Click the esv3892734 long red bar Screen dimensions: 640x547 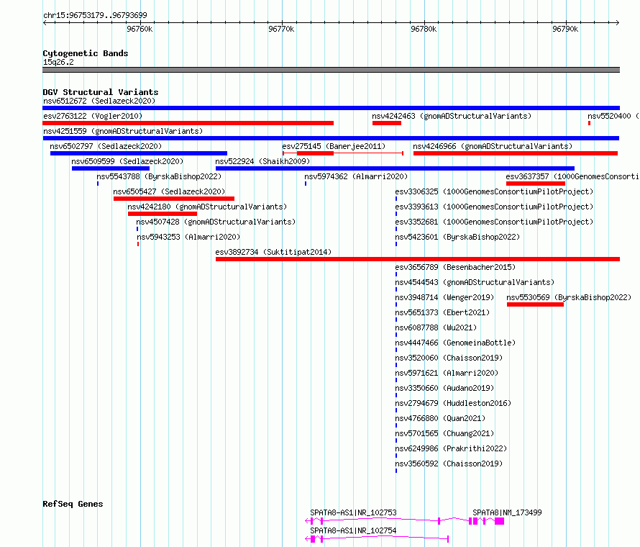(x=418, y=259)
